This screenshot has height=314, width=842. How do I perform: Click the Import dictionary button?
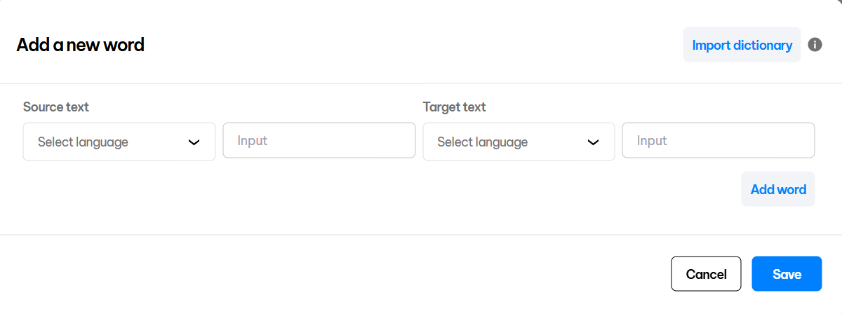742,45
